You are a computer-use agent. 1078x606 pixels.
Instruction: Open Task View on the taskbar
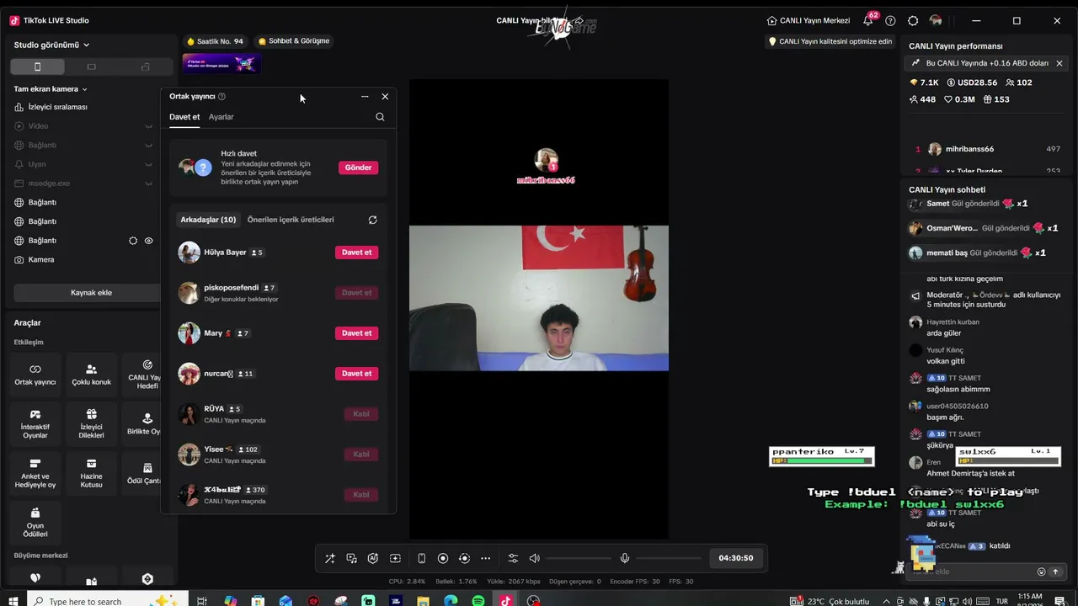point(202,601)
